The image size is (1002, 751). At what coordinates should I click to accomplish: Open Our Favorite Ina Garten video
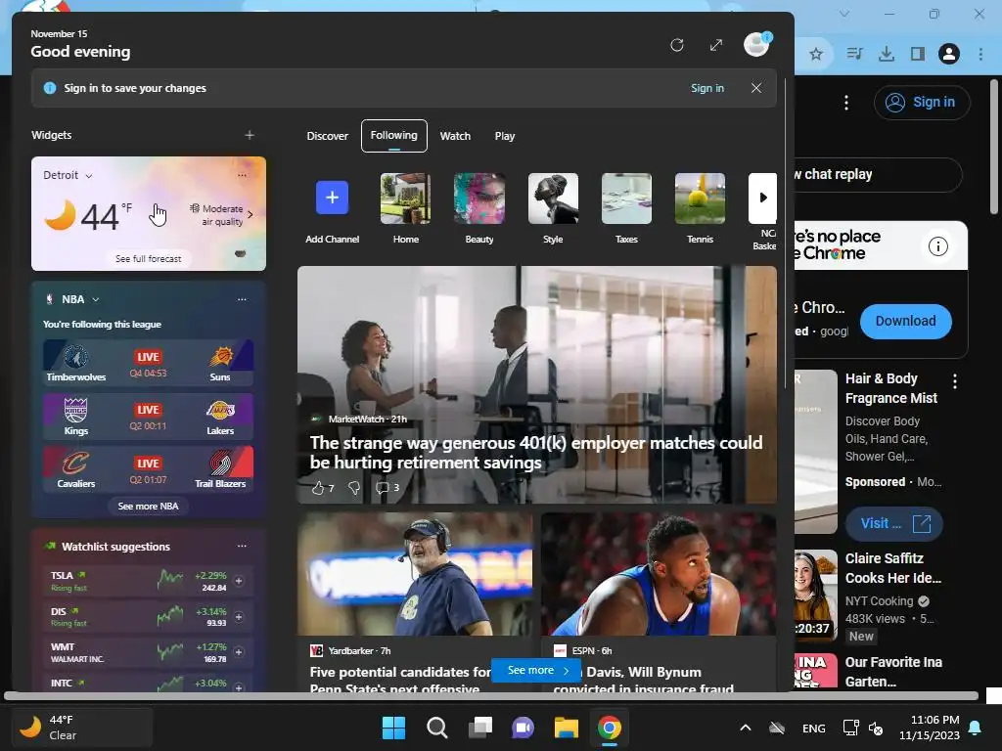[x=893, y=672]
